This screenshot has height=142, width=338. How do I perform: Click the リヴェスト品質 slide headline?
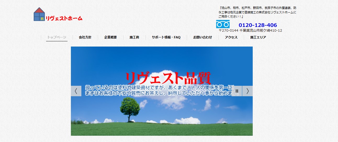click(x=168, y=78)
